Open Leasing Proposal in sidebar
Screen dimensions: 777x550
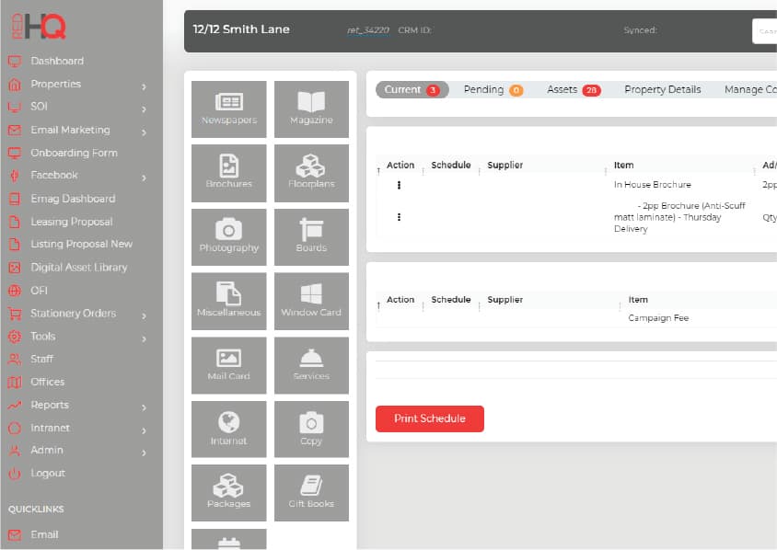pyautogui.click(x=72, y=222)
